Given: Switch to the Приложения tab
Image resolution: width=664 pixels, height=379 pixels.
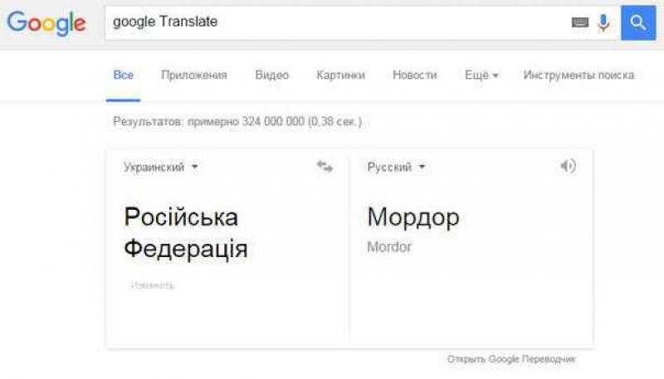Looking at the screenshot, I should click(x=194, y=75).
